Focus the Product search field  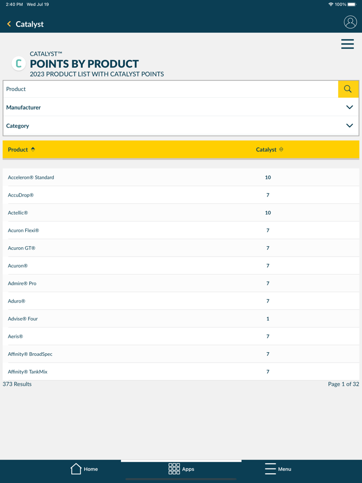tap(171, 89)
